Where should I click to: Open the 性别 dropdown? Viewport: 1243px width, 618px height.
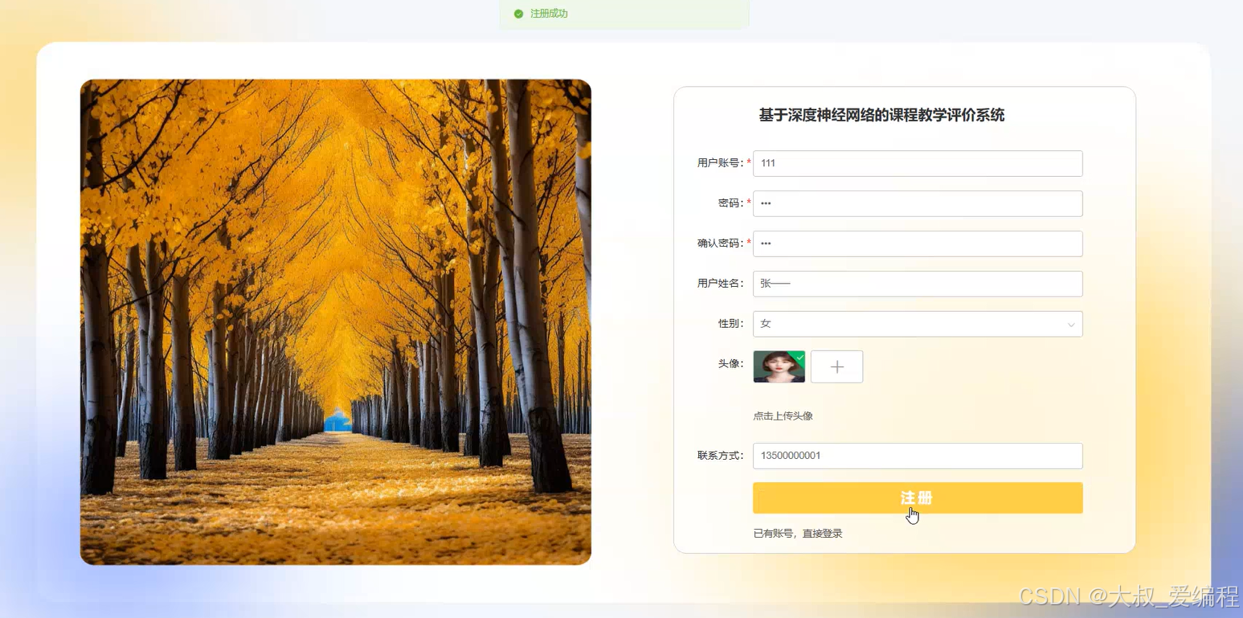(918, 324)
